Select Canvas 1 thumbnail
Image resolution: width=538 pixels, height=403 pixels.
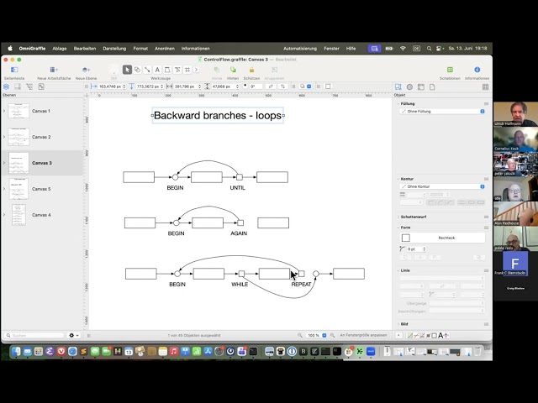pos(18,111)
